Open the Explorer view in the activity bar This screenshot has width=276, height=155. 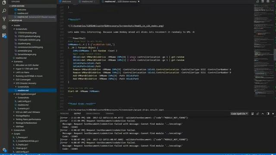pos(4,3)
